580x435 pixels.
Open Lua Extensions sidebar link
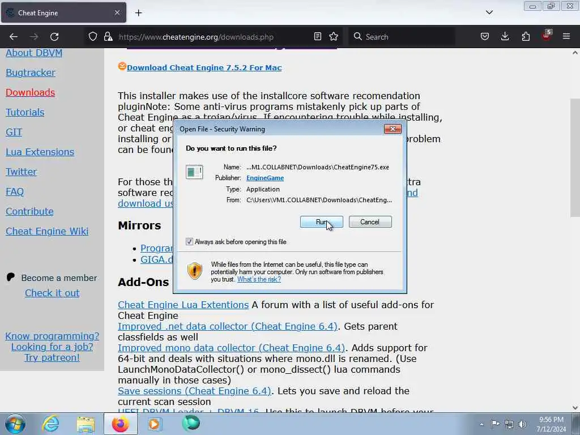(x=40, y=152)
